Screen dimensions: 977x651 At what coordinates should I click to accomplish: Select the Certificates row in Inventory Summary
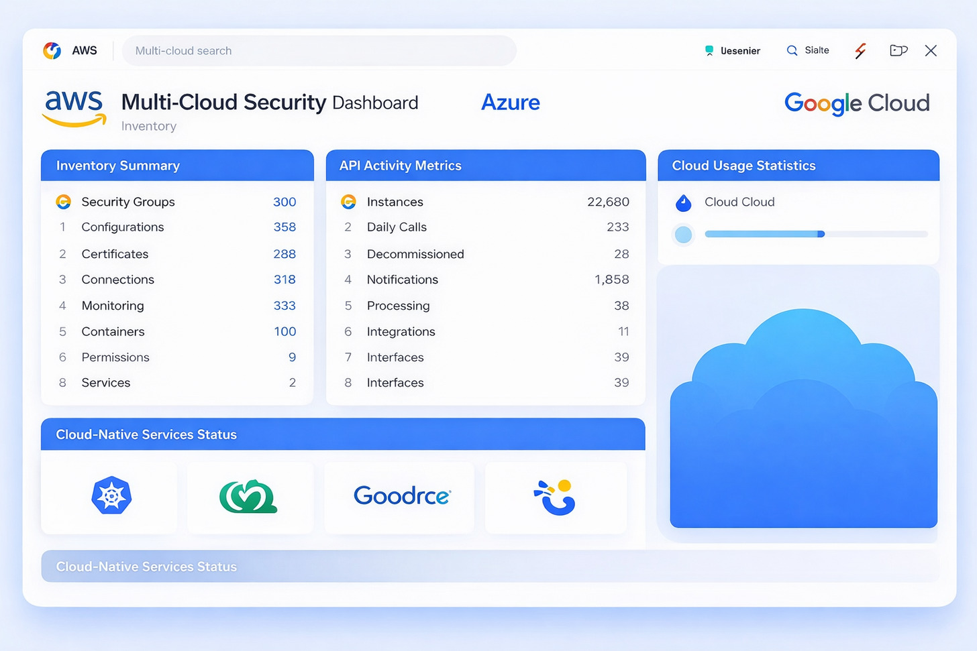click(x=177, y=254)
